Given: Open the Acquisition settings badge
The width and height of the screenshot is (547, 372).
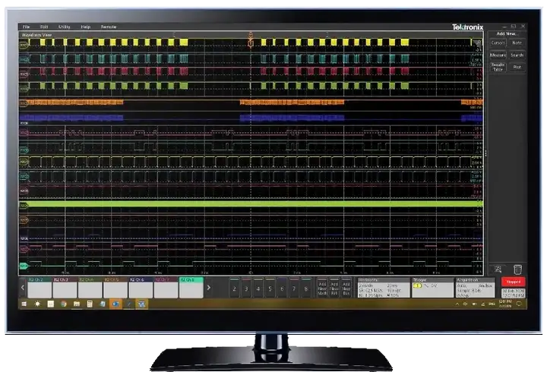Looking at the screenshot, I should pyautogui.click(x=475, y=288).
